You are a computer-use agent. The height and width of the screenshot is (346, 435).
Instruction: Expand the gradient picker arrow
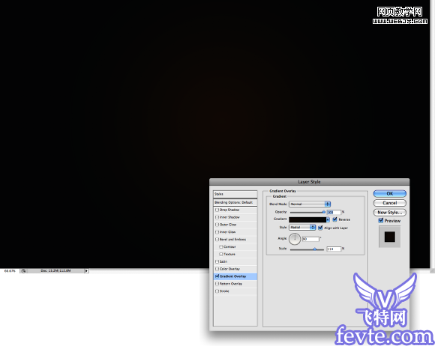(328, 219)
